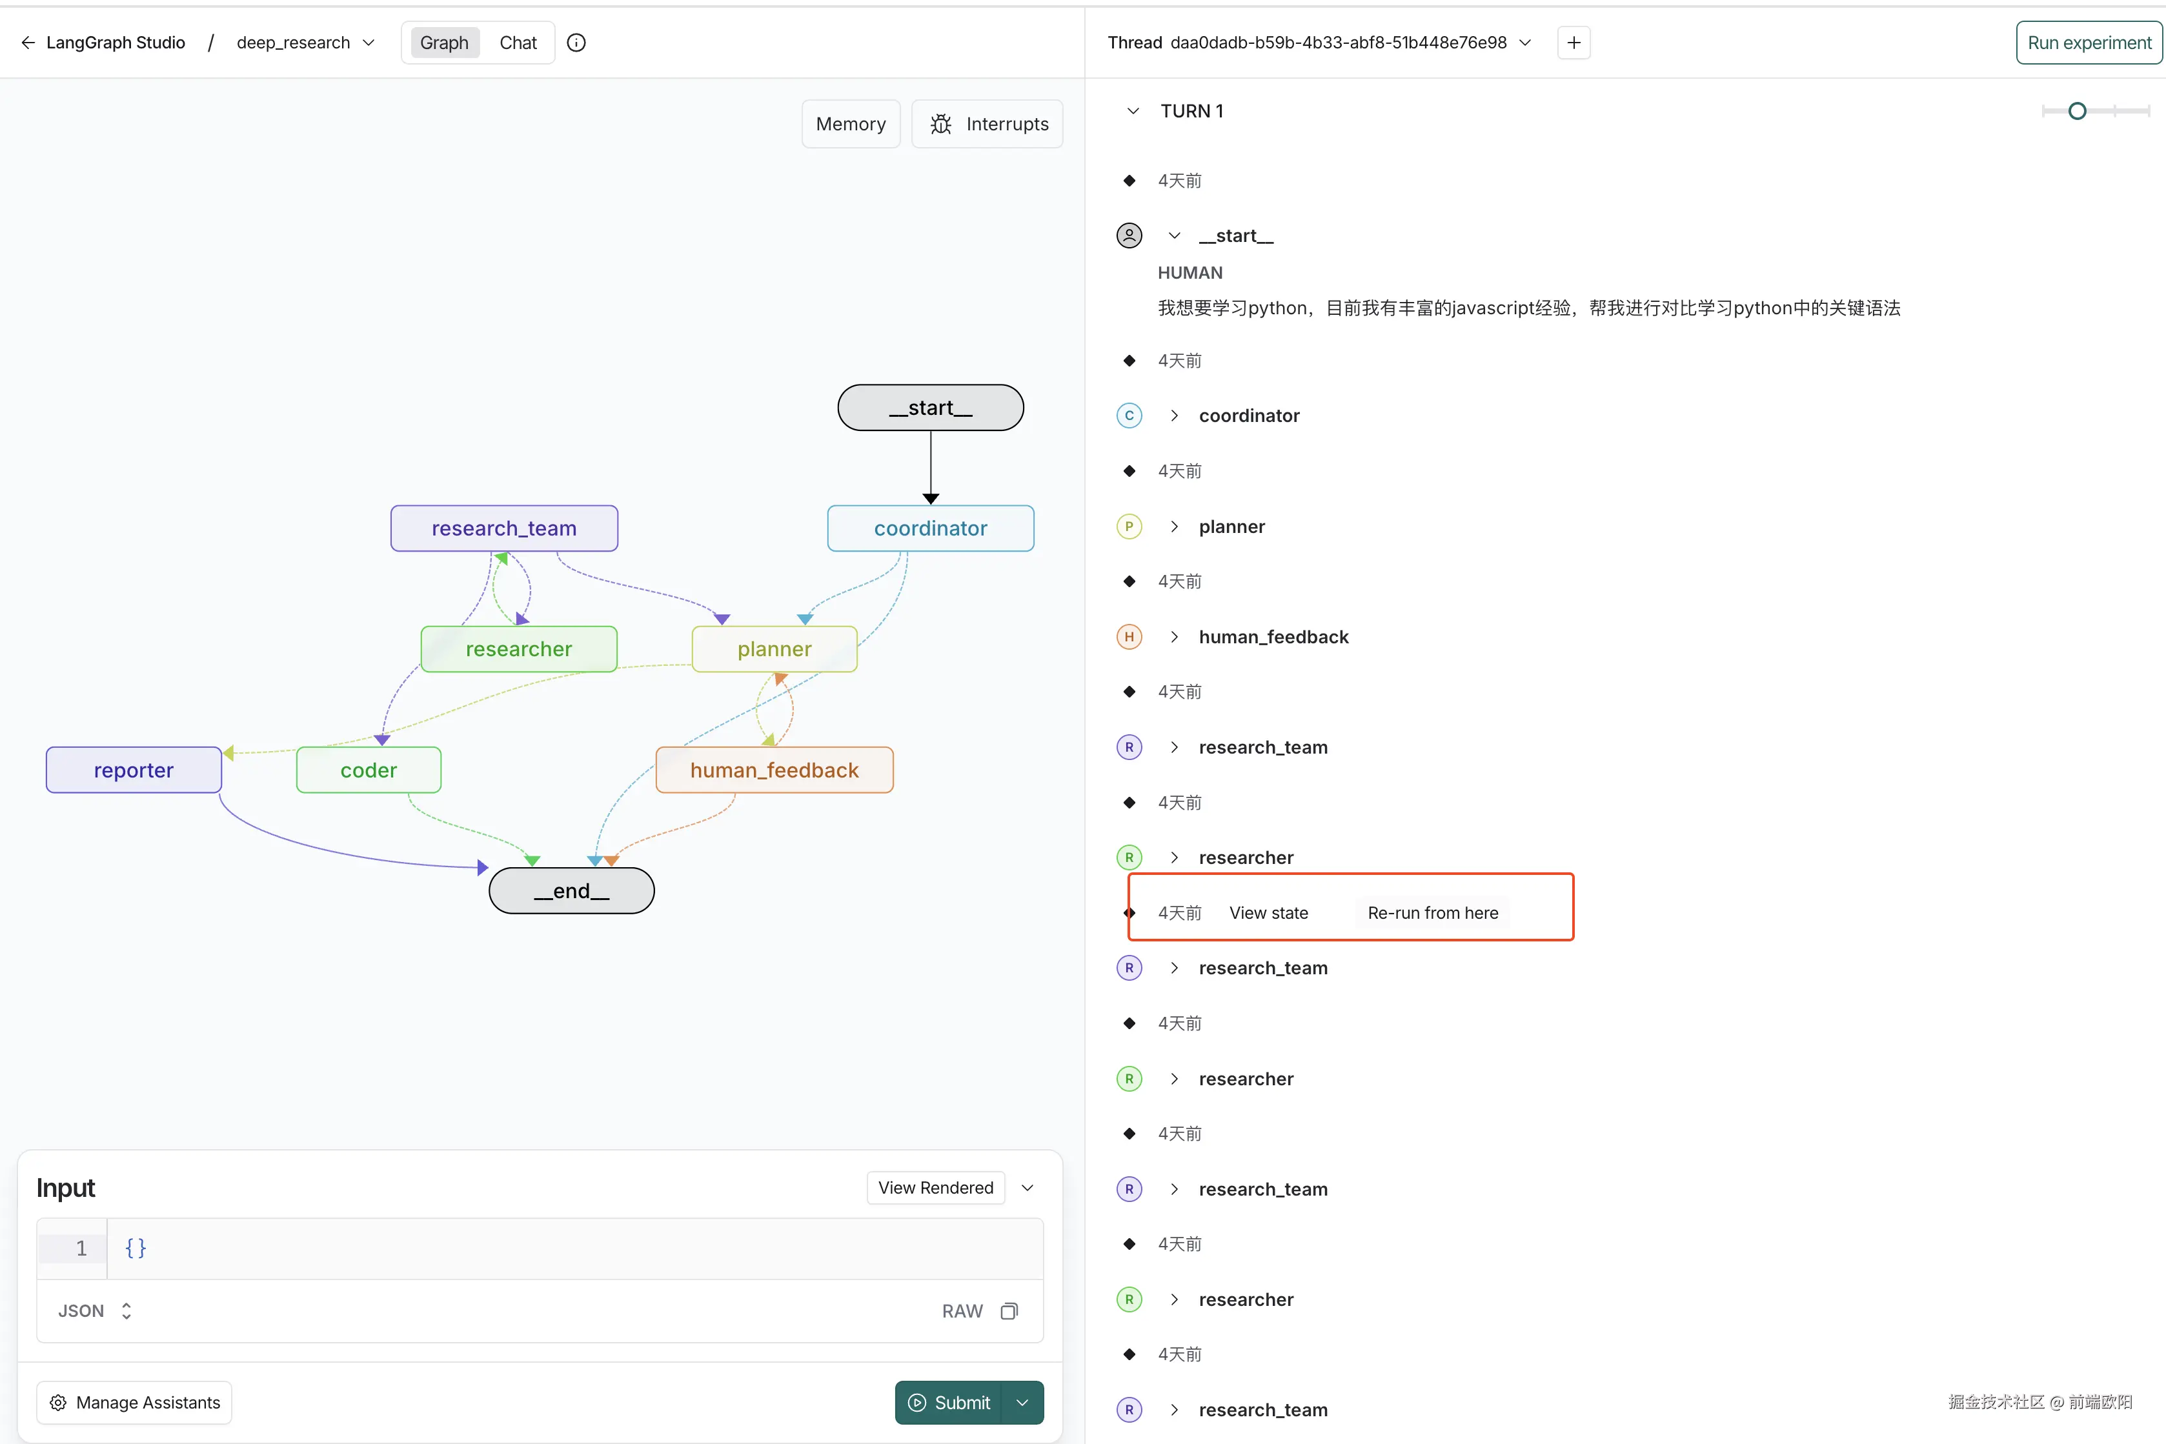
Task: Expand the first research_team step
Action: tap(1174, 747)
